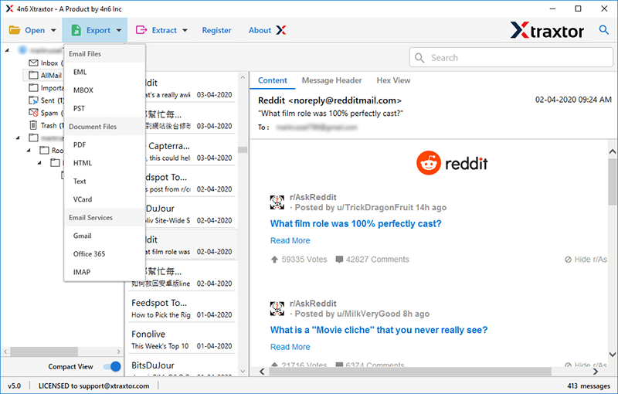Select the AllMail folder icon
Image resolution: width=618 pixels, height=394 pixels.
click(33, 75)
